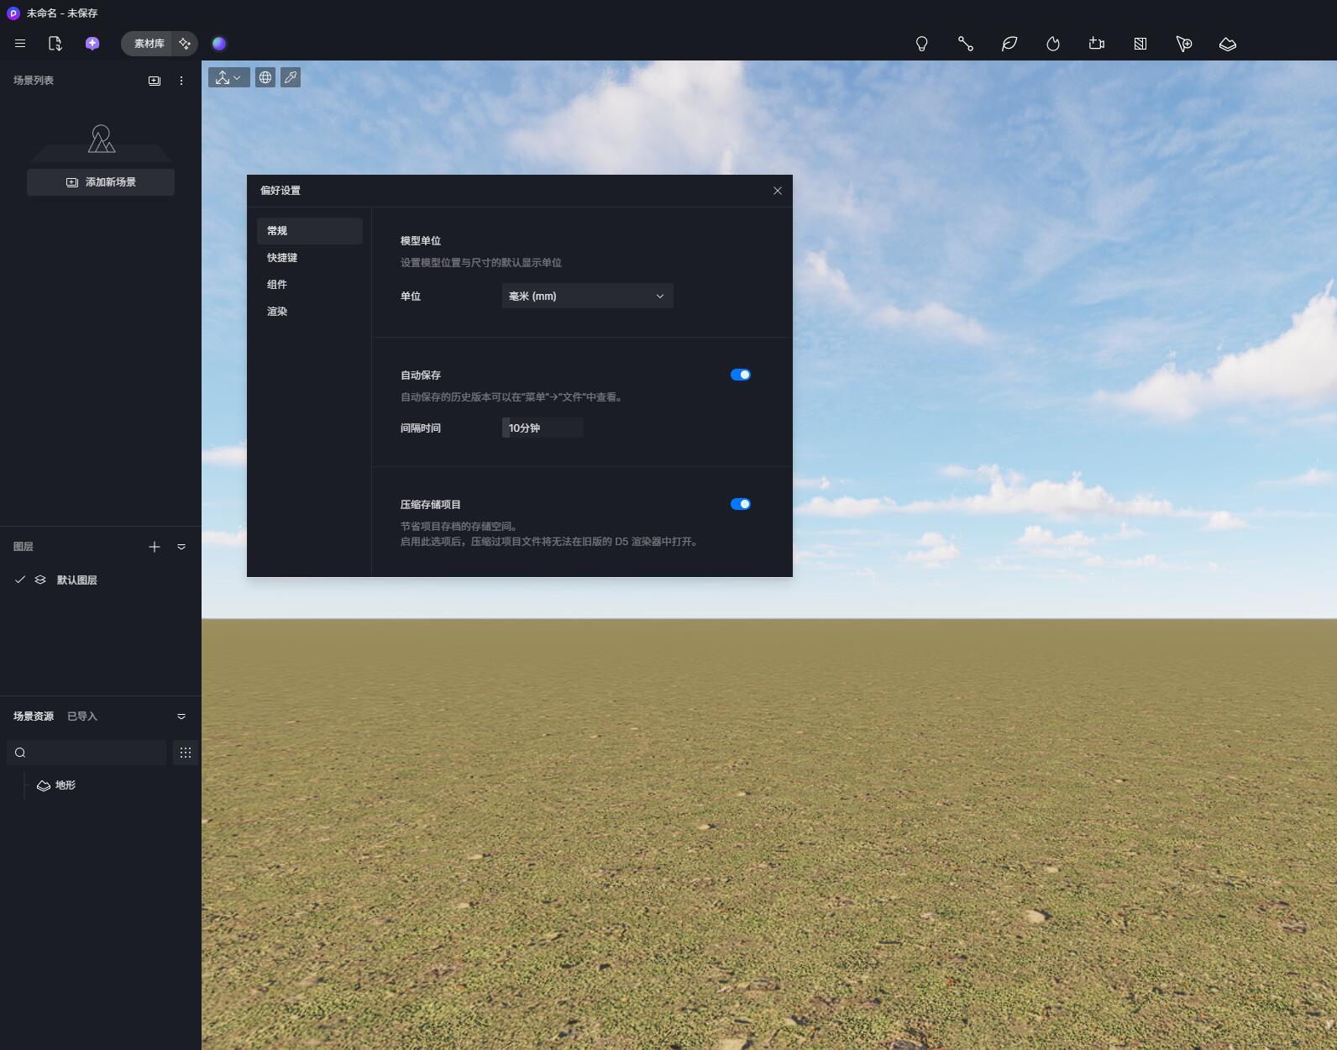This screenshot has width=1337, height=1050.
Task: Click the globe icon in viewport toolbar
Action: 265,77
